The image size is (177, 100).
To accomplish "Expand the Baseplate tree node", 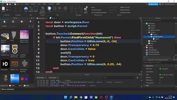I will click(147, 41).
